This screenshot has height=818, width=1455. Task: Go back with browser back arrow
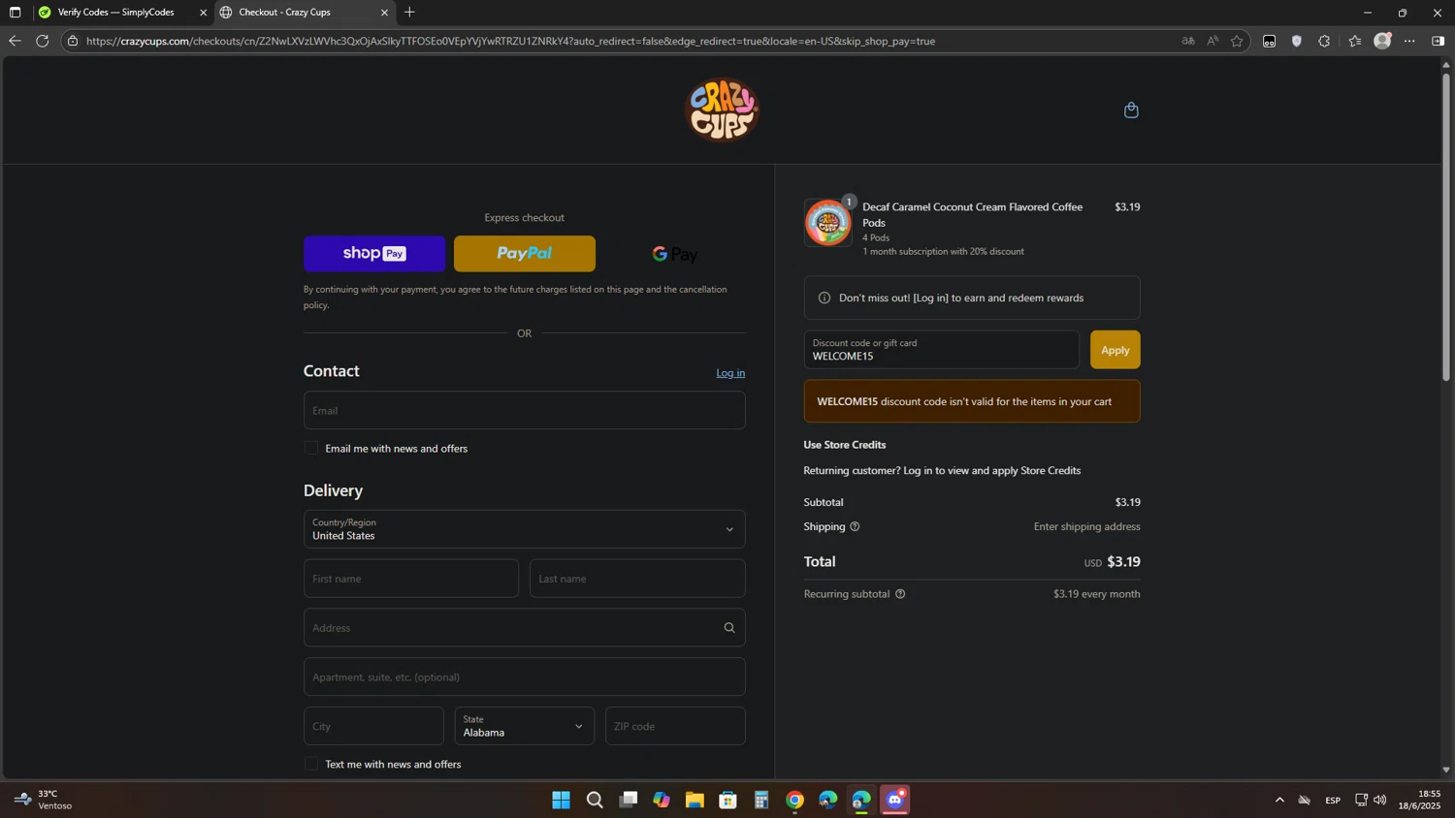click(15, 41)
